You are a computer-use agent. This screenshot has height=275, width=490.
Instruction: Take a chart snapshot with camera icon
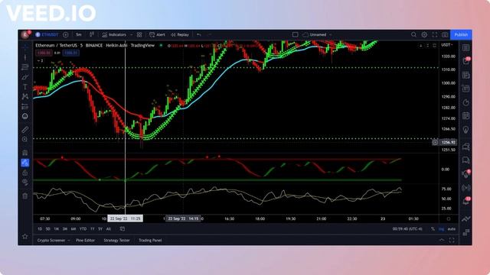[x=445, y=34]
